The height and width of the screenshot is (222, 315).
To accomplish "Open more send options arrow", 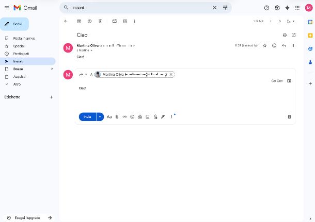I will (100, 117).
